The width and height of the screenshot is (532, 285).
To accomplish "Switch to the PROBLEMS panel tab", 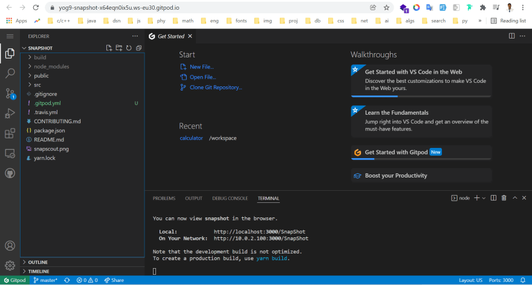I will click(164, 198).
